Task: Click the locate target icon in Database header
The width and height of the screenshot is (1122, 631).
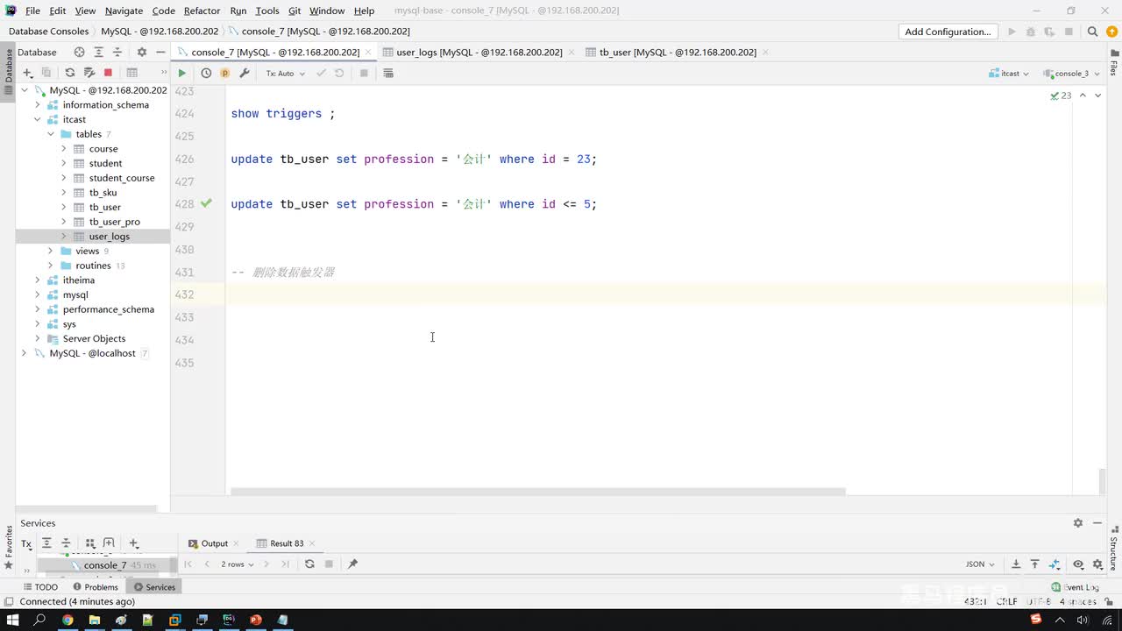Action: pyautogui.click(x=79, y=53)
